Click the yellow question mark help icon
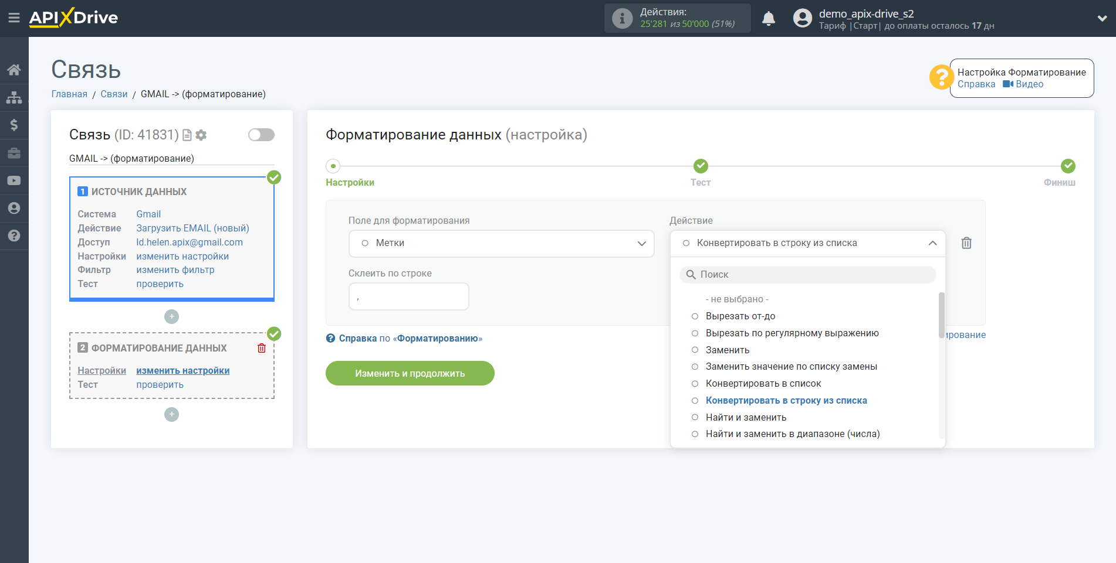 pyautogui.click(x=941, y=77)
